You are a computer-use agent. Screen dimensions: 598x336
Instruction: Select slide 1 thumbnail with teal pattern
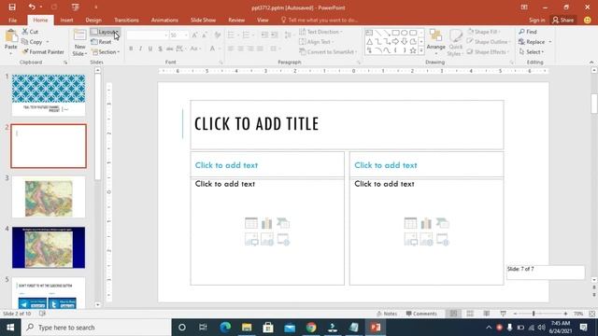point(49,95)
